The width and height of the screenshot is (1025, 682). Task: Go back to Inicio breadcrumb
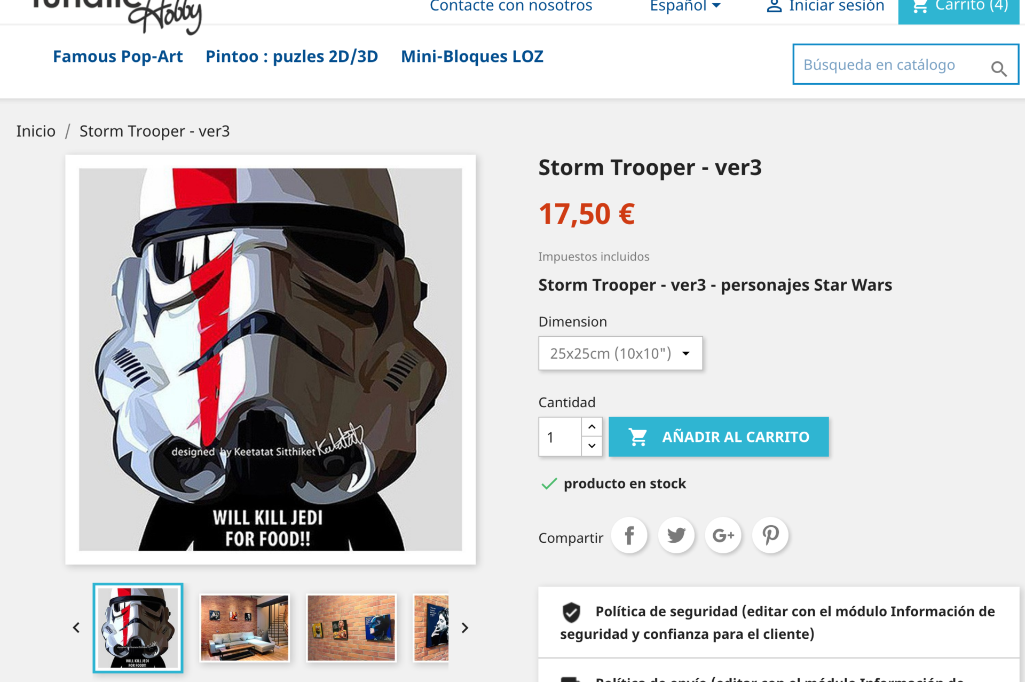click(36, 131)
